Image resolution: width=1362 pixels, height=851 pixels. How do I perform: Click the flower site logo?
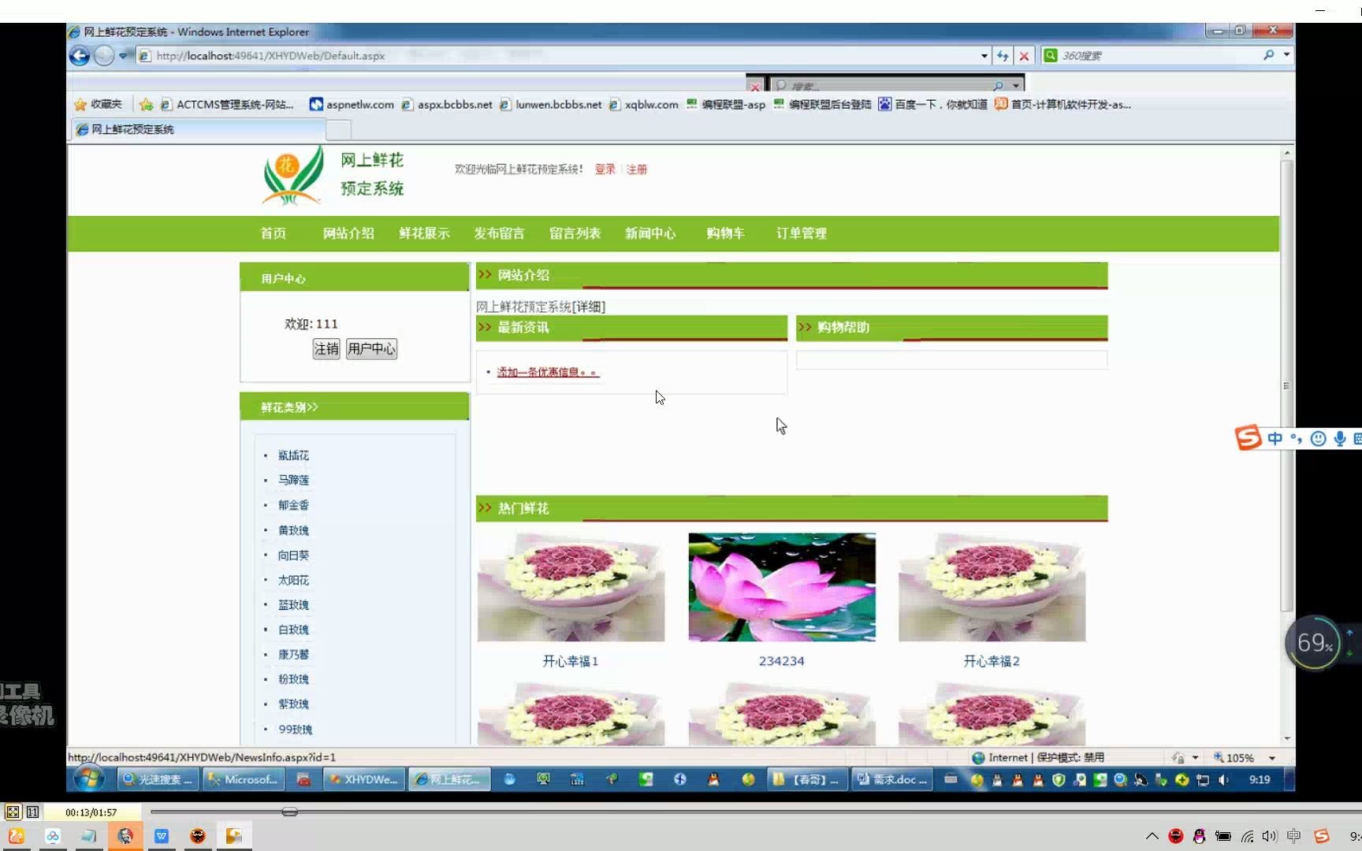coord(293,175)
